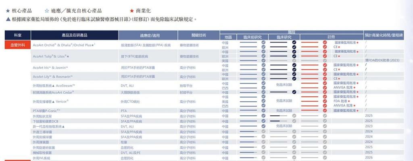The width and height of the screenshot is (413, 161).
Task: Select the 關鍵技術 column header
Action: (x=199, y=35)
